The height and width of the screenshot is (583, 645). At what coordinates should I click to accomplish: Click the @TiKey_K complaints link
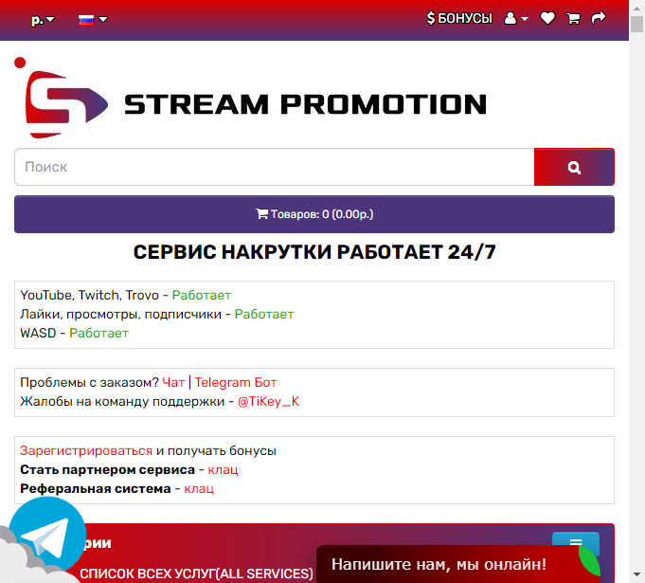(269, 401)
